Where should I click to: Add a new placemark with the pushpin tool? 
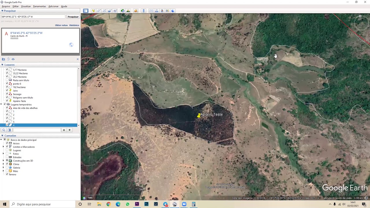tap(93, 11)
